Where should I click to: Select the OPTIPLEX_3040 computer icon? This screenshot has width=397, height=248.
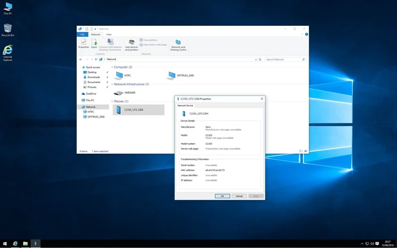pos(171,75)
